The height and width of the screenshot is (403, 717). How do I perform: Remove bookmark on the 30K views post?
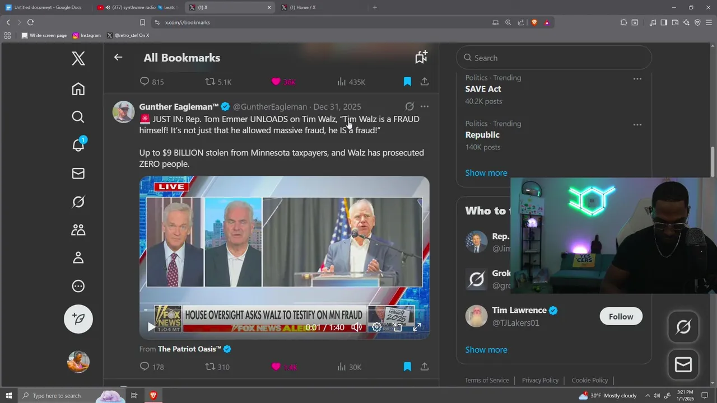point(407,367)
